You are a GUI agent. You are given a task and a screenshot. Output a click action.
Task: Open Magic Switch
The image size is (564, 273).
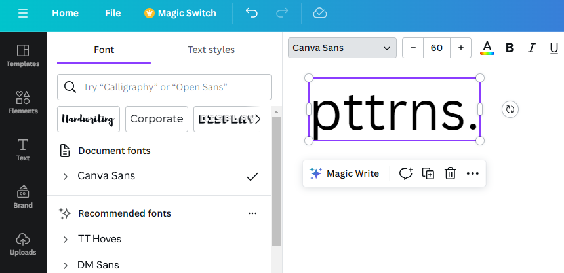tap(180, 13)
